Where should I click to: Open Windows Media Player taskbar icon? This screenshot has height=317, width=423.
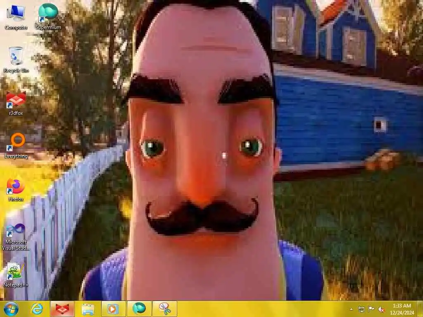point(113,309)
